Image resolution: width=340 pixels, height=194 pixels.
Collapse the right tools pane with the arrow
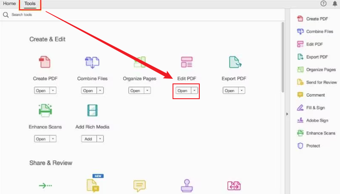point(287,114)
